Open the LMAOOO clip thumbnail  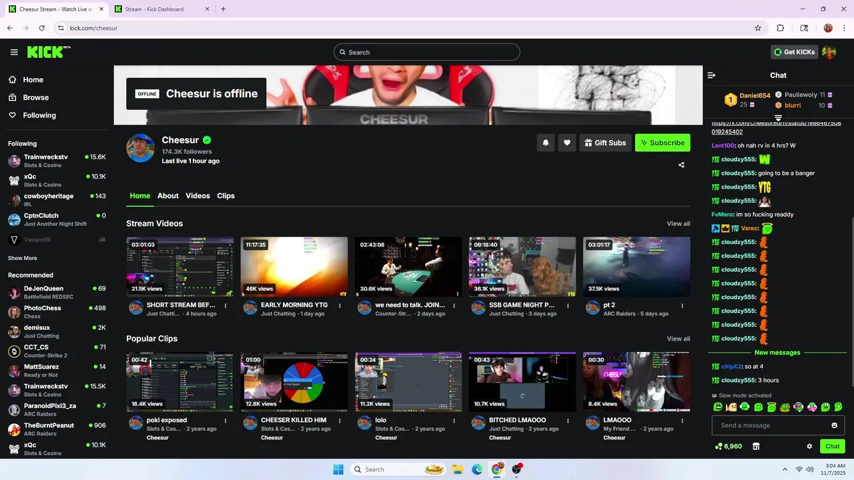636,382
